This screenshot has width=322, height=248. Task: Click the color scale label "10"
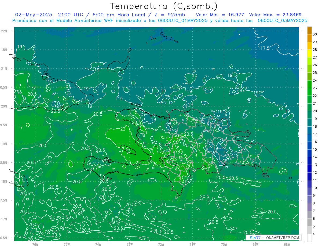(315, 188)
